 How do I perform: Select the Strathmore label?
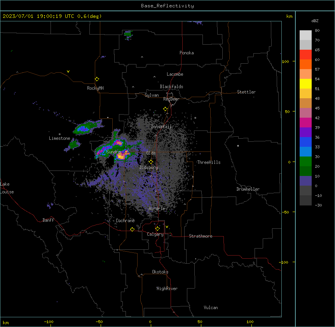(x=201, y=236)
